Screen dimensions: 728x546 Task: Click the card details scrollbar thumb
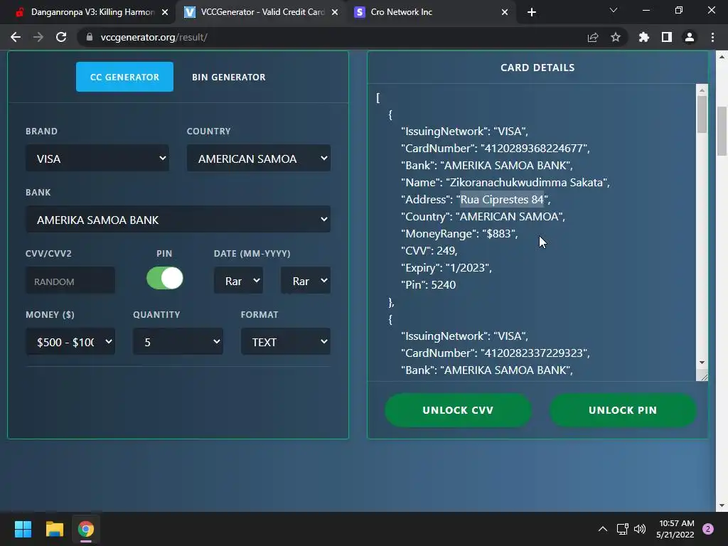point(702,114)
